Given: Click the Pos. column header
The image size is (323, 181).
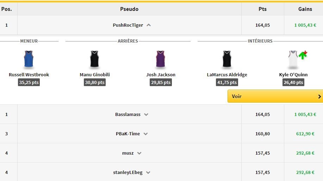Looking at the screenshot, I should (x=7, y=9).
